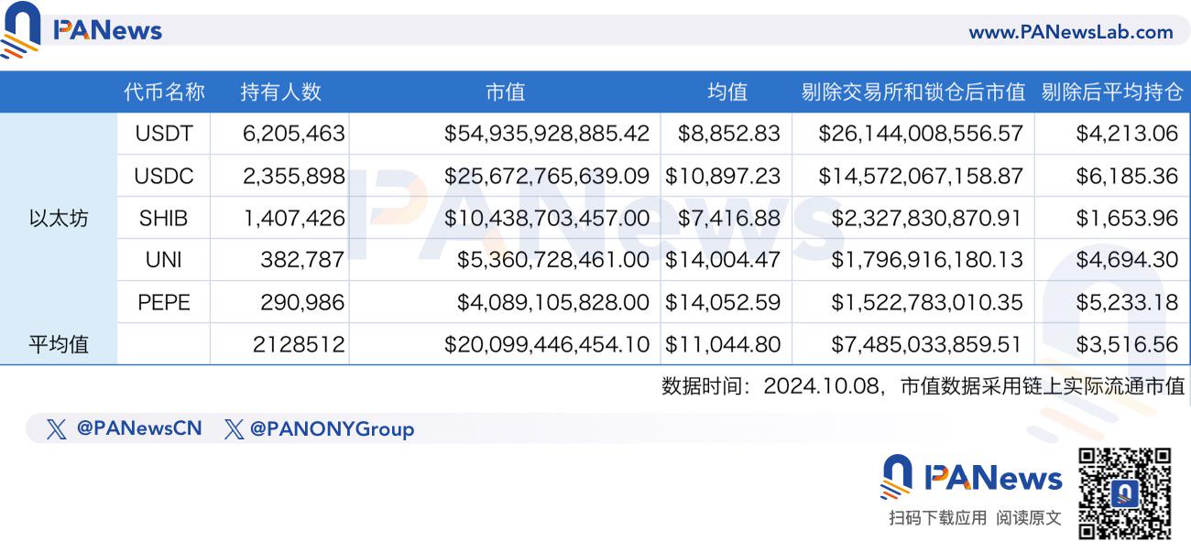
Task: Click the PEPE token cell
Action: click(164, 302)
